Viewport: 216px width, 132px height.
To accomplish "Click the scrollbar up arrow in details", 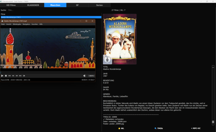I will 213,66.
